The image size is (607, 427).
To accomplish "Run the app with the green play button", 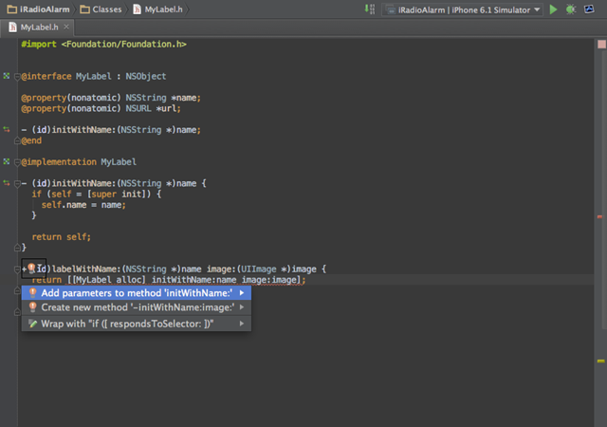I will [553, 9].
